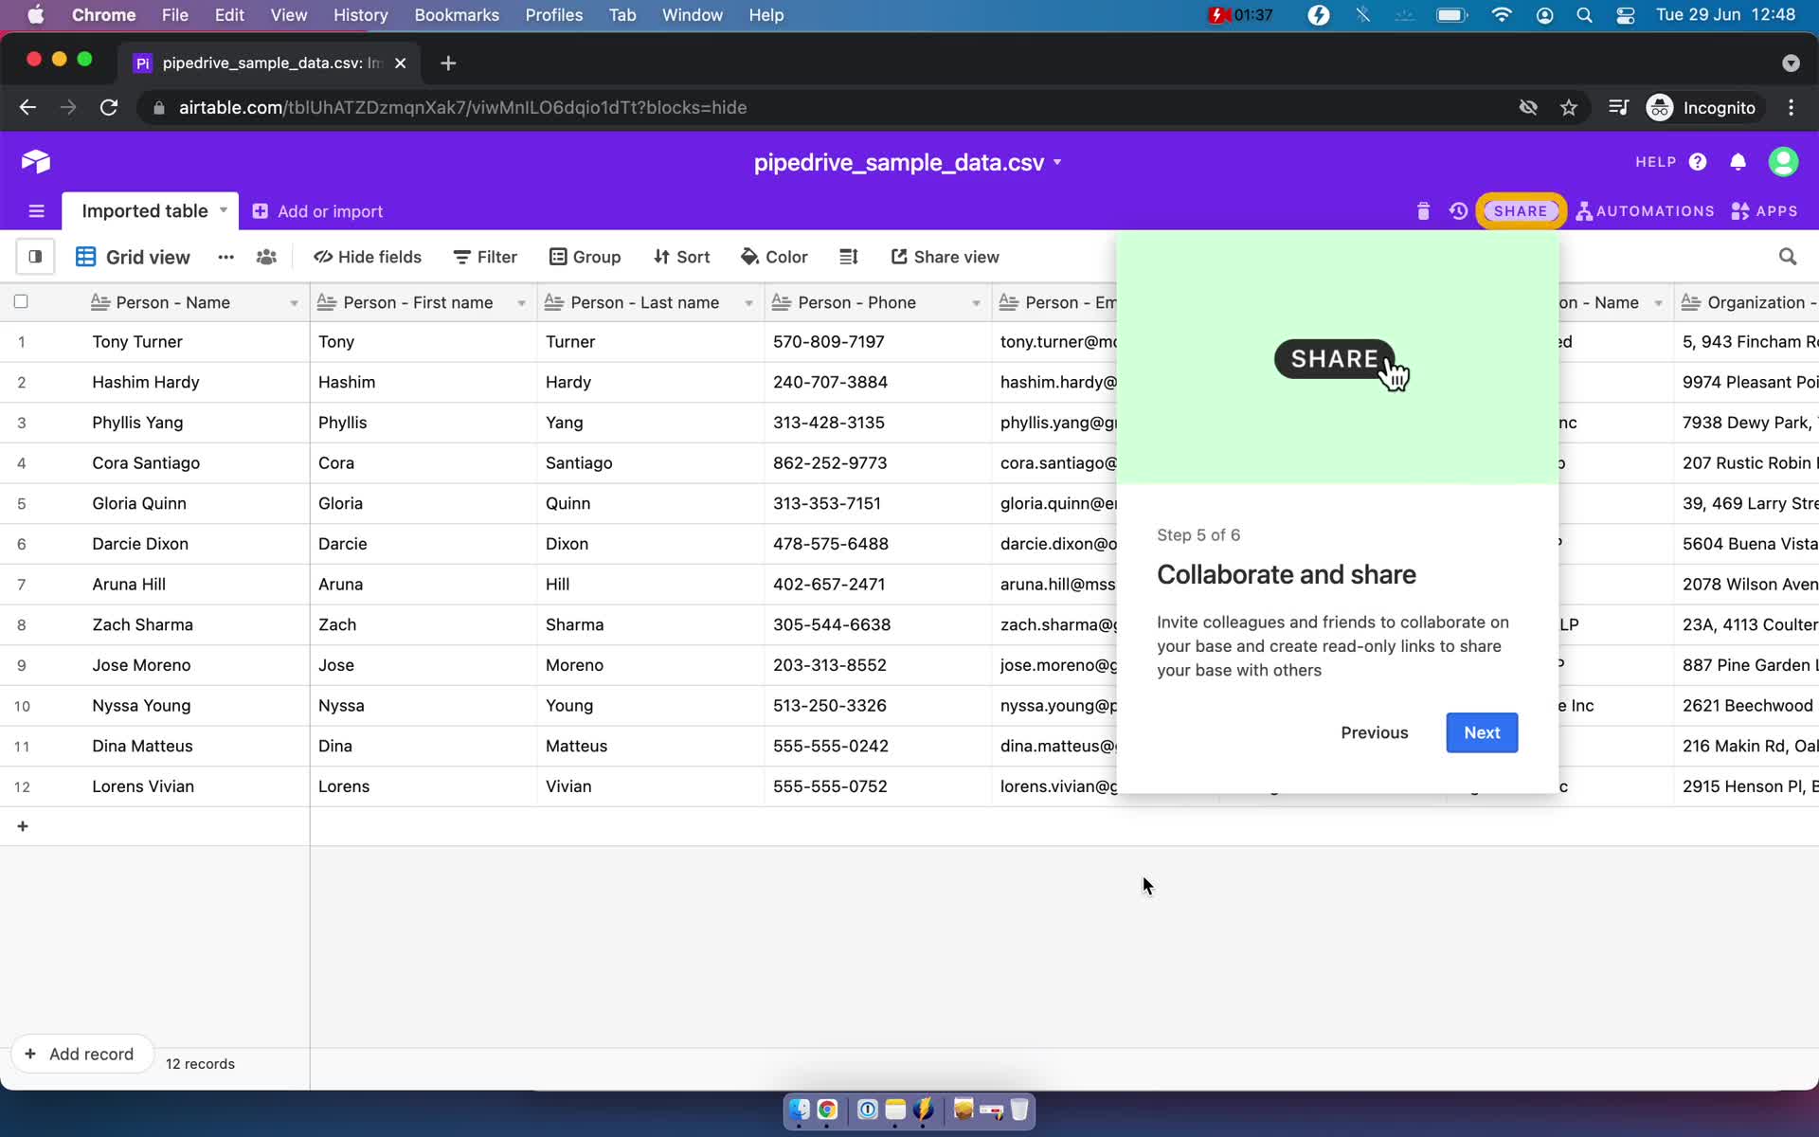Open the Window menu in menu bar
The height and width of the screenshot is (1137, 1819).
click(692, 15)
